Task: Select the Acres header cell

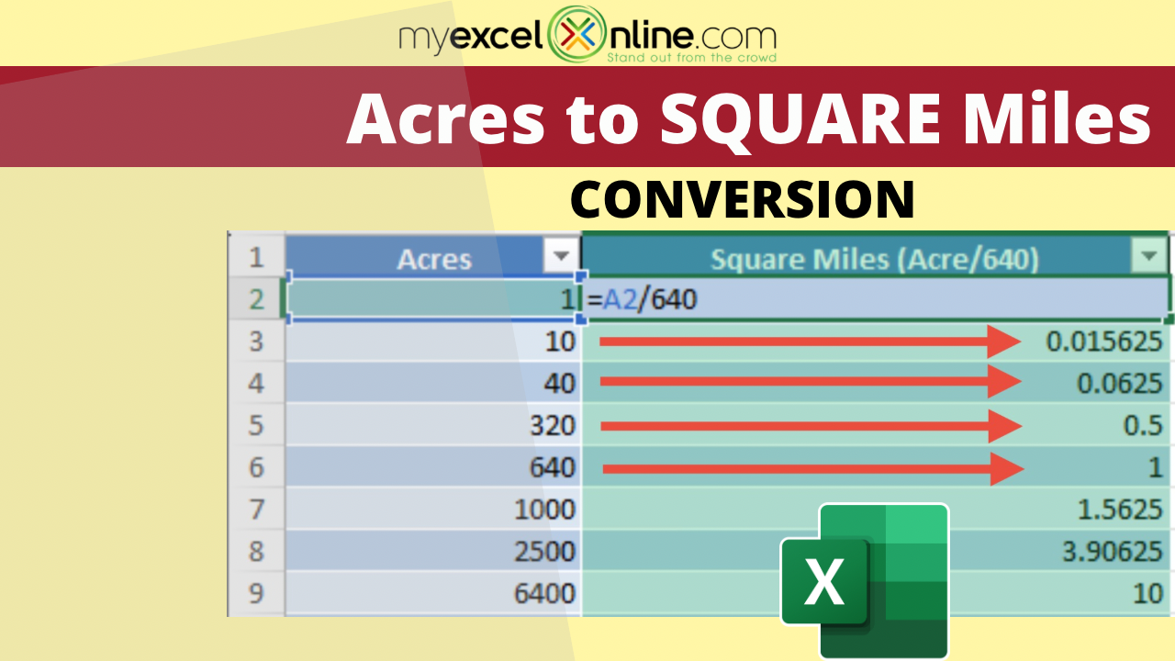Action: 433,256
